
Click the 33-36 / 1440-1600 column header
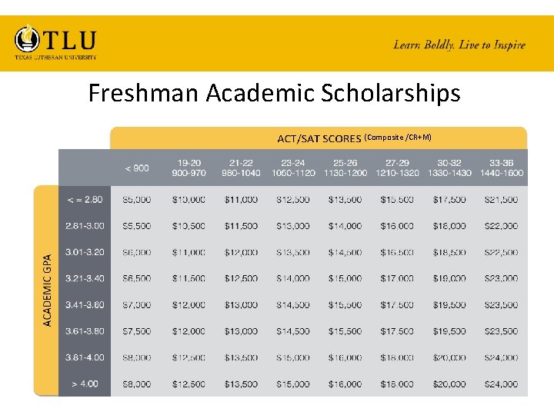501,168
